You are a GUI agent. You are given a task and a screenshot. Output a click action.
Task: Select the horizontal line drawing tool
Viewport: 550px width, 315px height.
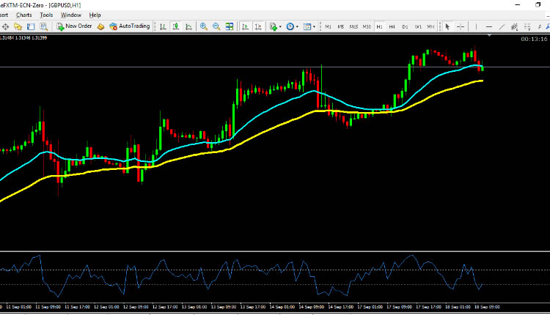(x=489, y=26)
